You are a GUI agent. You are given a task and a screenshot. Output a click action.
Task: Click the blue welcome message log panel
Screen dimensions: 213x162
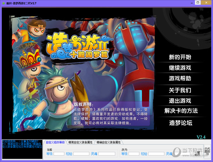22,149
